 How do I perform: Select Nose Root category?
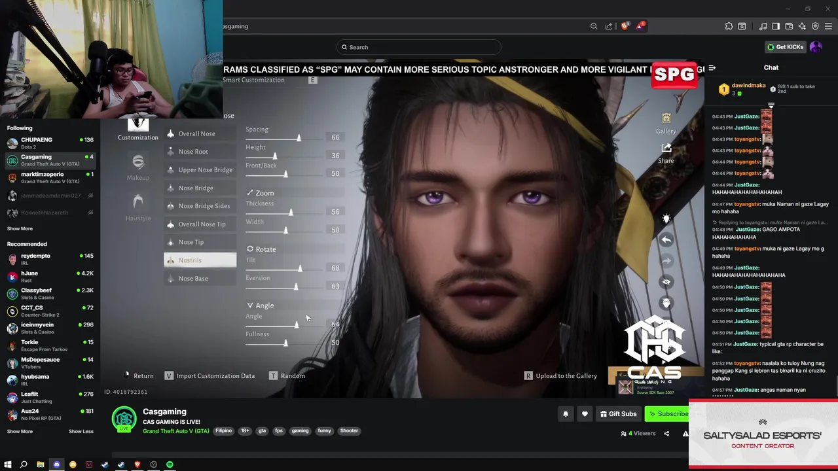pos(200,152)
